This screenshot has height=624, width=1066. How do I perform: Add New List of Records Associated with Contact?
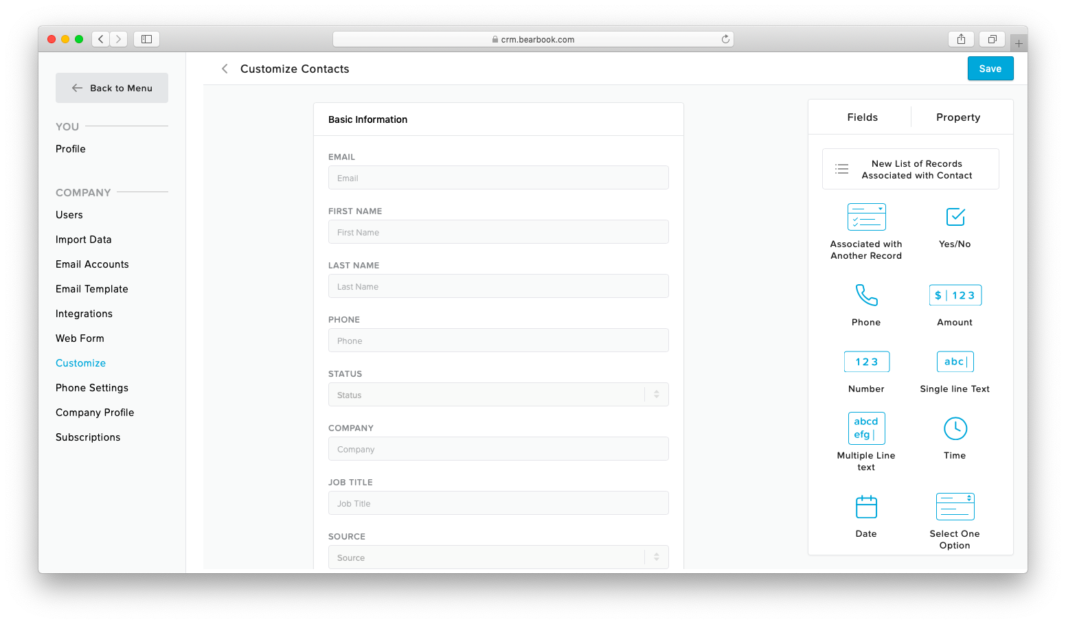[x=911, y=169]
